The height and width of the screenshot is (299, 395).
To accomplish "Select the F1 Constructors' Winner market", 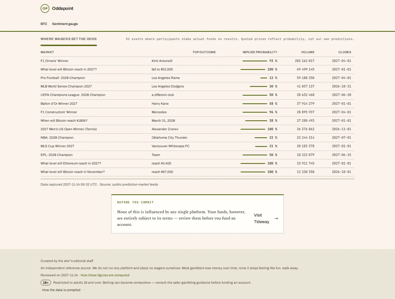I will click(59, 112).
